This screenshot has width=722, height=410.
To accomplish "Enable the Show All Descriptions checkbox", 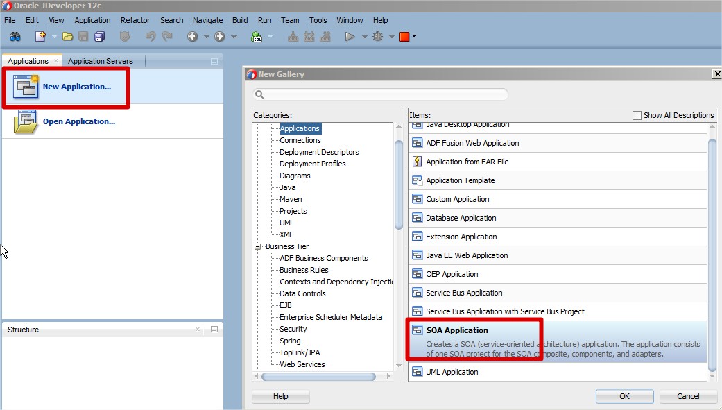I will pyautogui.click(x=637, y=115).
